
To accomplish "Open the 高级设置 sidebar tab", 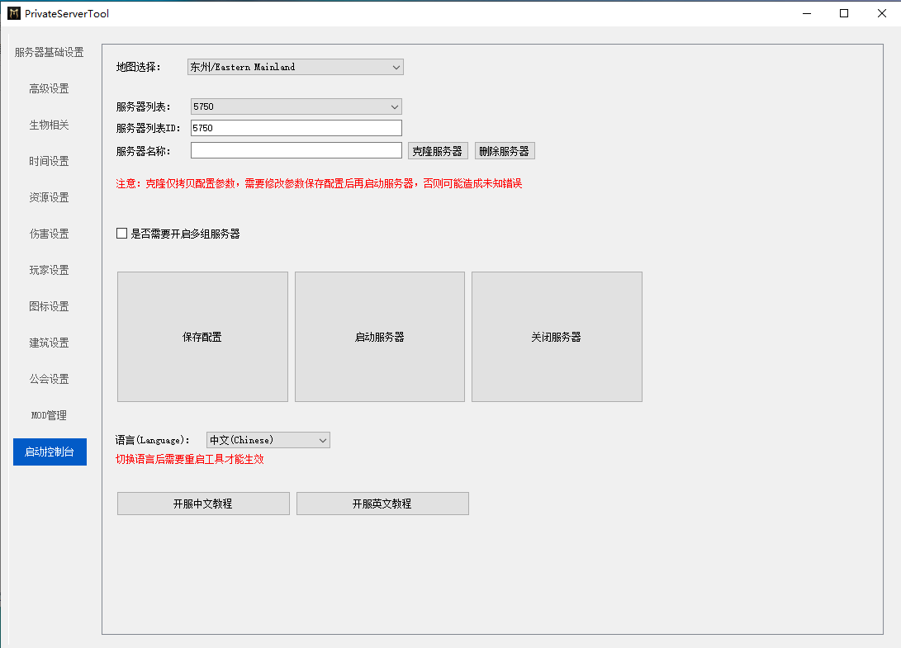I will [50, 88].
